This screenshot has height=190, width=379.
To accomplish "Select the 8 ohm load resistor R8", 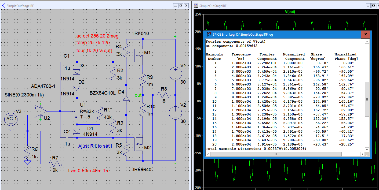I will [x=164, y=95].
